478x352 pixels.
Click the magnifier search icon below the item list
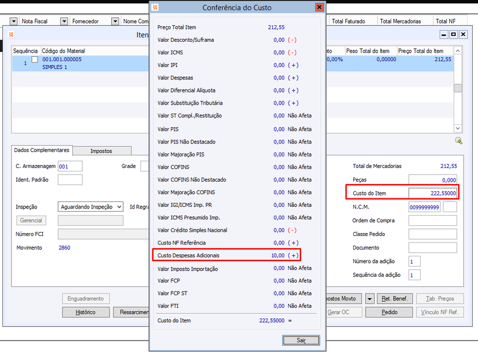(458, 140)
